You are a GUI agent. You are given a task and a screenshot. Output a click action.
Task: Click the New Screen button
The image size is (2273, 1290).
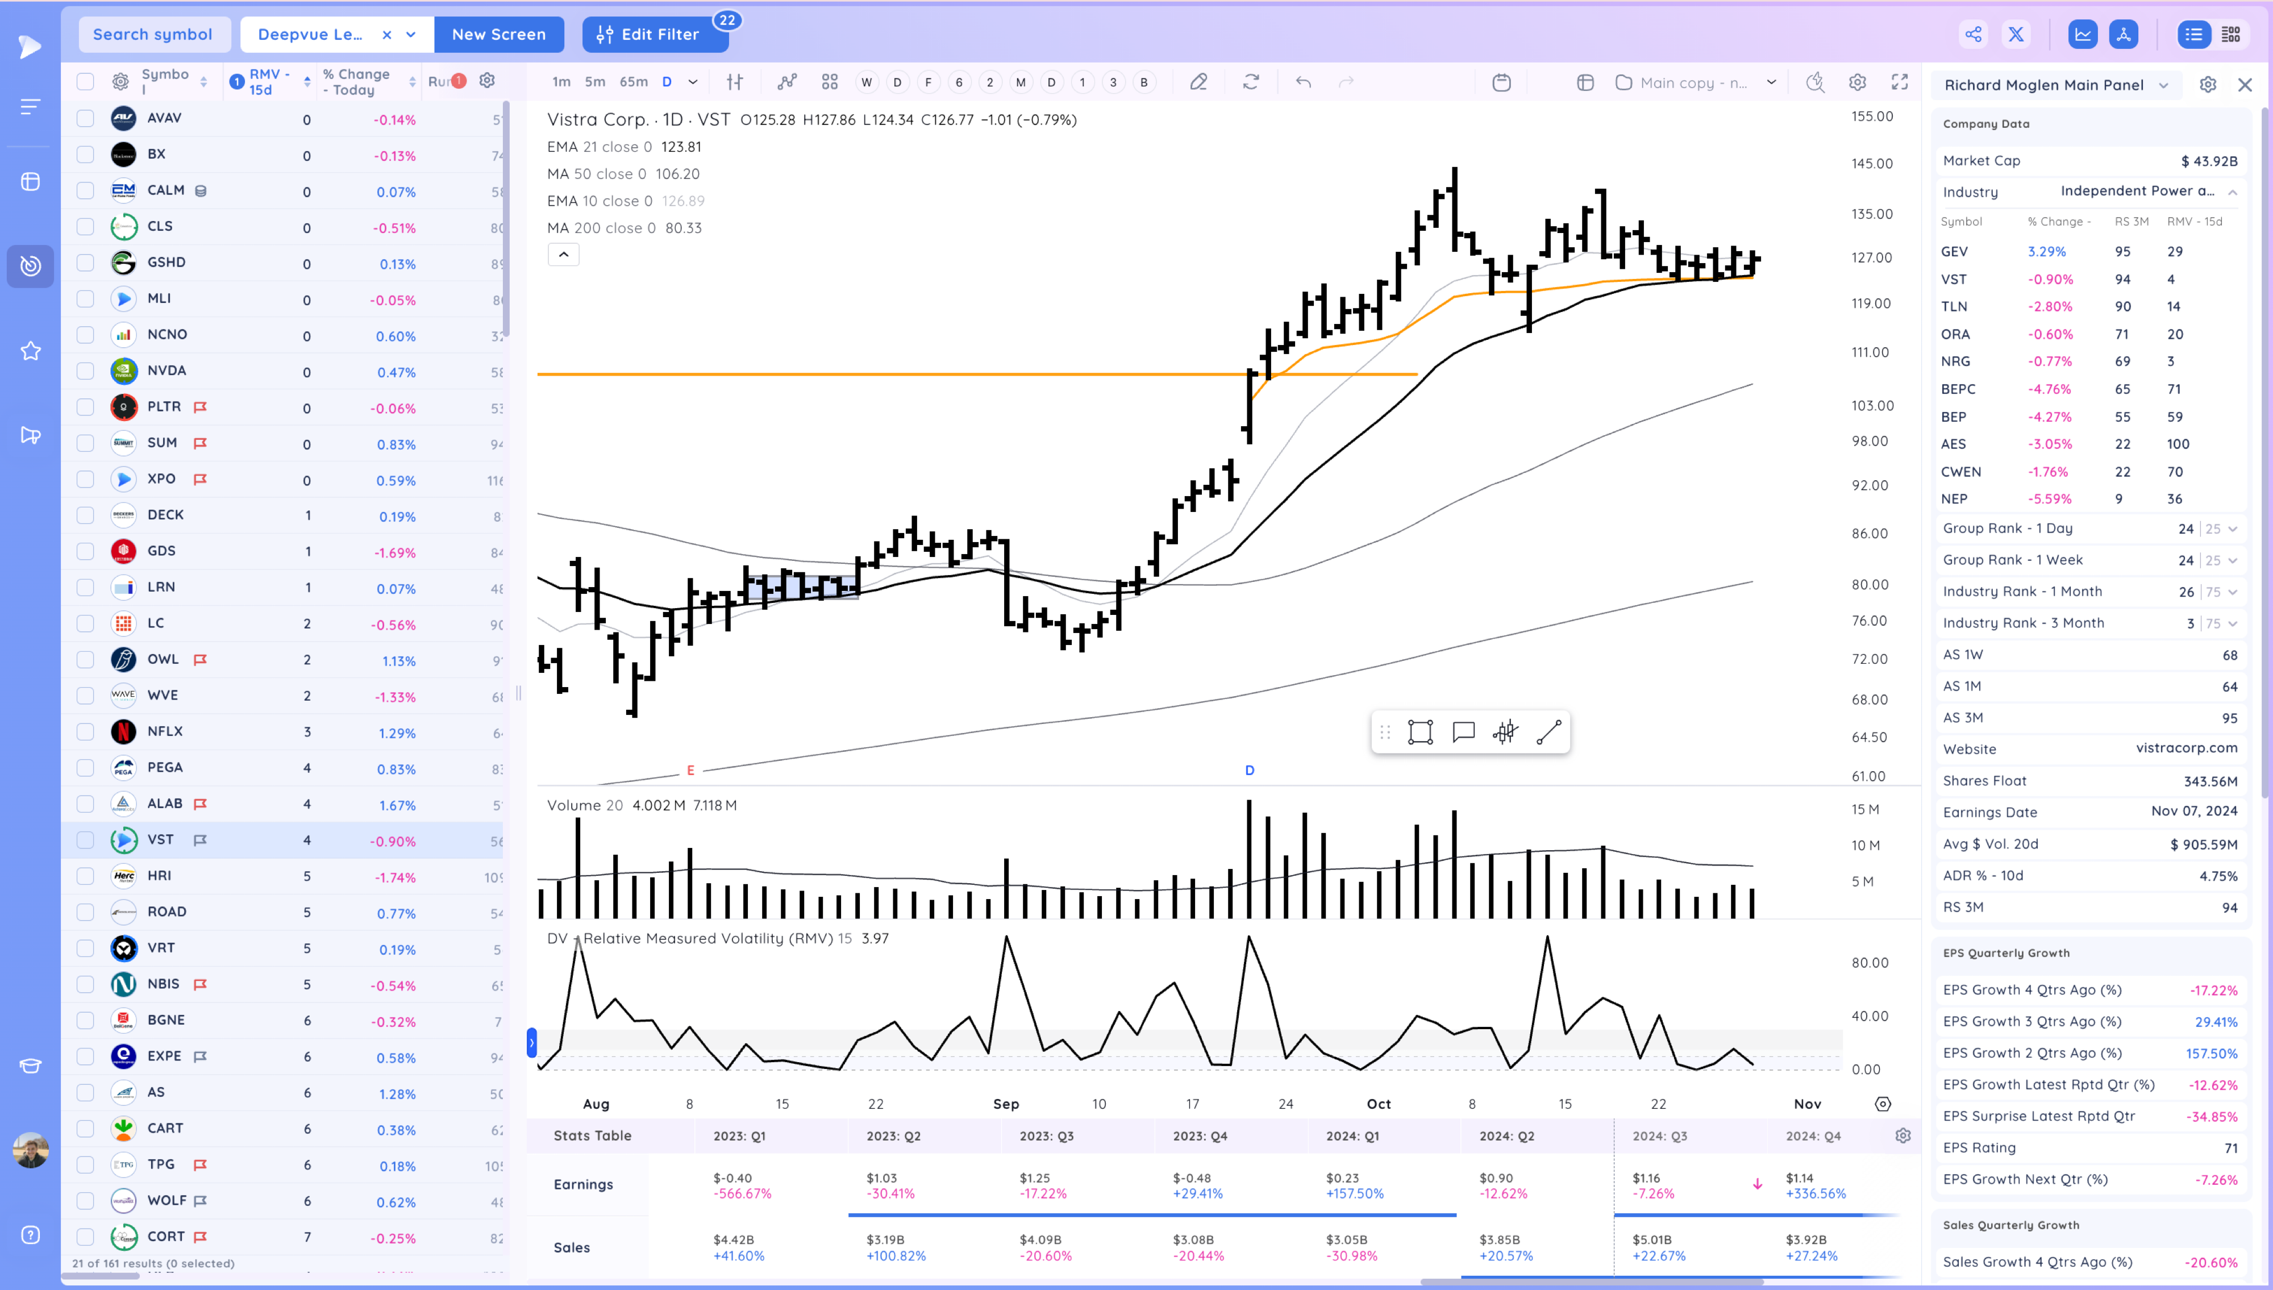(499, 35)
